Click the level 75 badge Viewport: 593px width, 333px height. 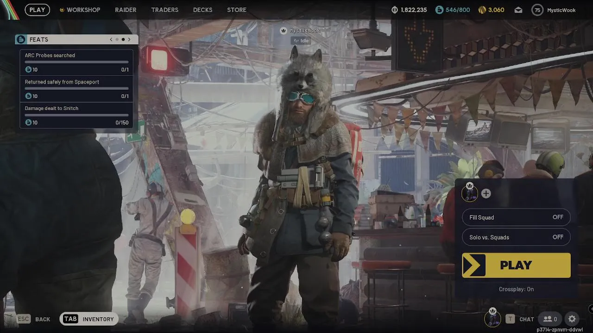[537, 10]
